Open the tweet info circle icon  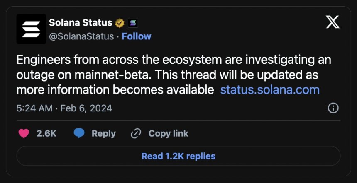click(x=333, y=108)
